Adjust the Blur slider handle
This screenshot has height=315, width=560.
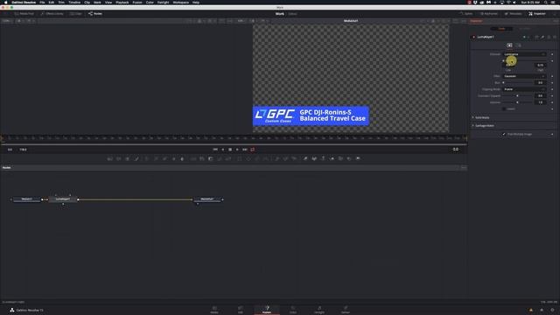point(504,82)
